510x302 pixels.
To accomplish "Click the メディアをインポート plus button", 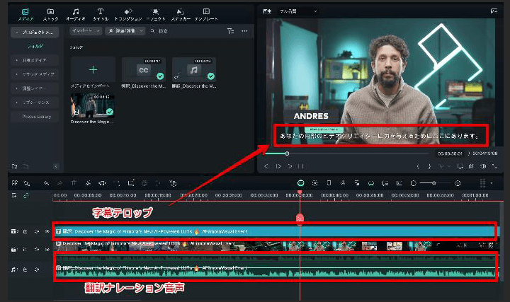I will 92,69.
